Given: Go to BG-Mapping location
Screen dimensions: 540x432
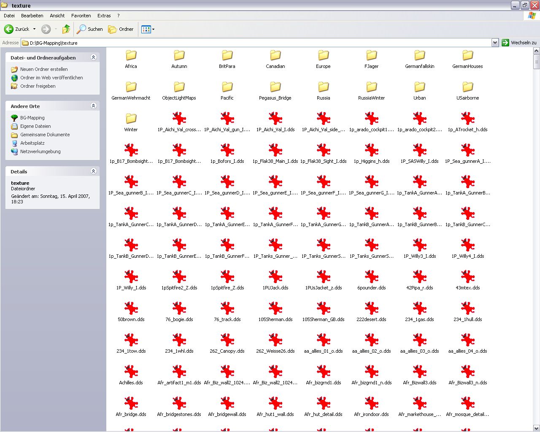Looking at the screenshot, I should [x=32, y=118].
